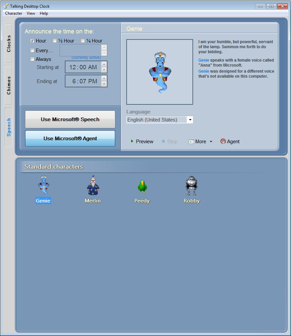Select the Genie character icon

click(43, 185)
